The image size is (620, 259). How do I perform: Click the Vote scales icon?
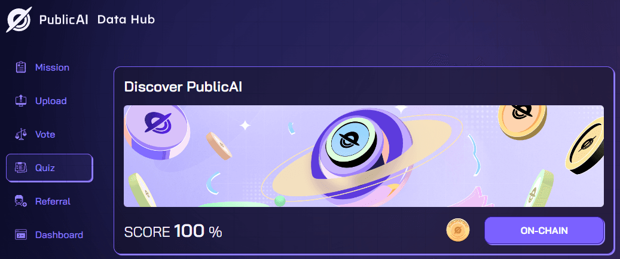pos(20,135)
